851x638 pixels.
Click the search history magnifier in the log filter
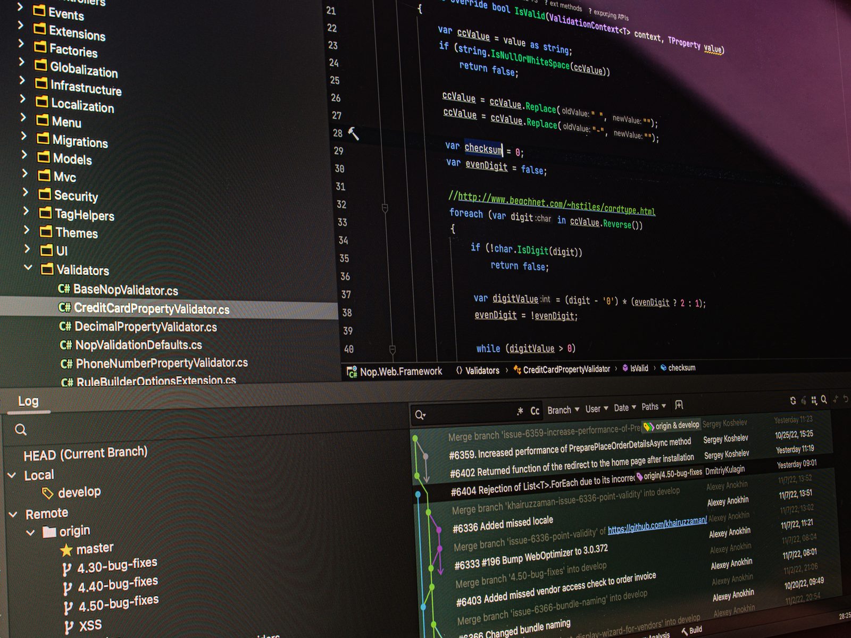(x=420, y=415)
